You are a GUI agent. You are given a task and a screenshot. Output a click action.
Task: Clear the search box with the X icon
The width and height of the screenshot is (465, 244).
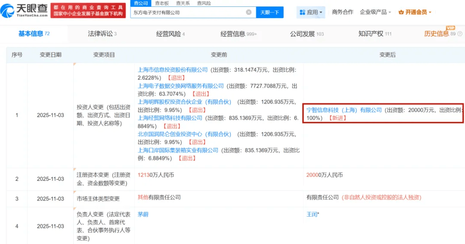pyautogui.click(x=249, y=12)
